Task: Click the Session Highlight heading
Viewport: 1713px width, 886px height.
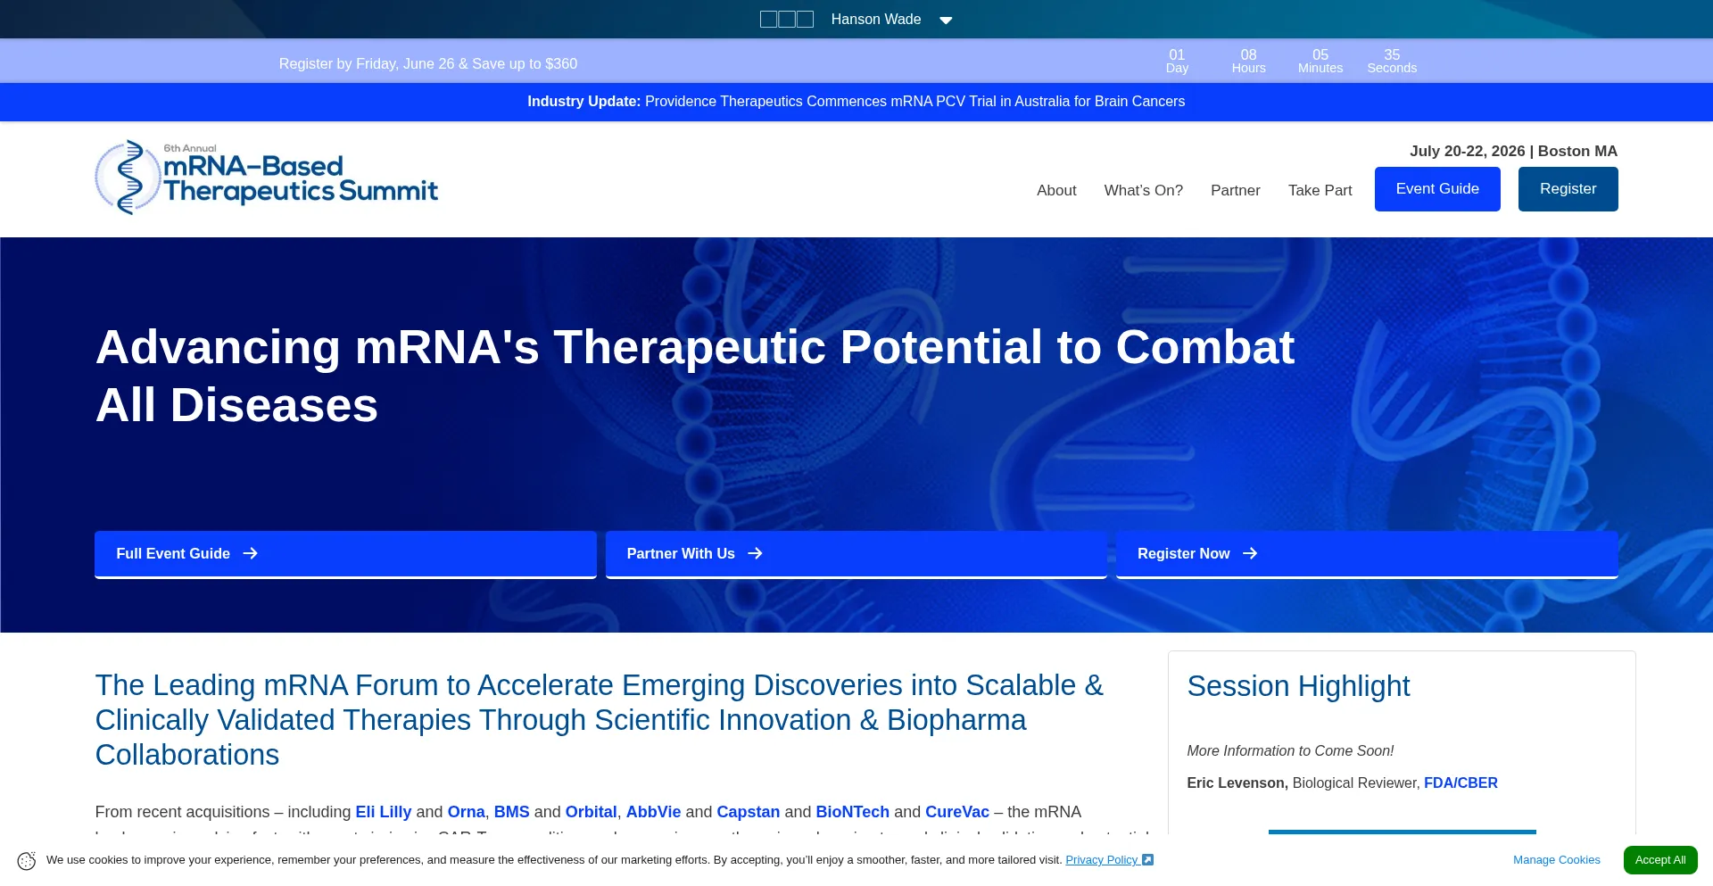Action: [x=1298, y=686]
